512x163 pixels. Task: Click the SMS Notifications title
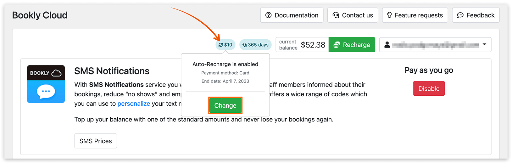112,71
